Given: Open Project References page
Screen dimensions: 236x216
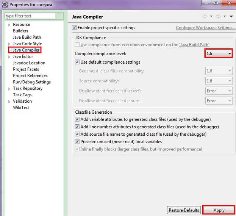Looking at the screenshot, I should 30,75.
